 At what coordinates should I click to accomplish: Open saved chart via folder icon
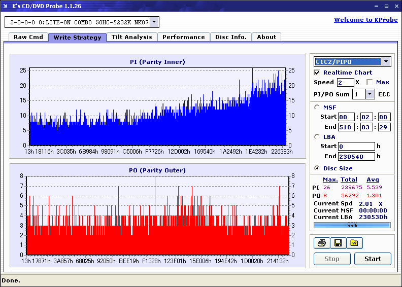point(354,243)
